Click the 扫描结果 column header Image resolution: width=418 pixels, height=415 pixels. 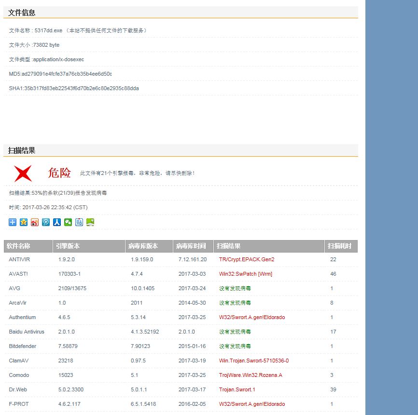[x=269, y=246]
